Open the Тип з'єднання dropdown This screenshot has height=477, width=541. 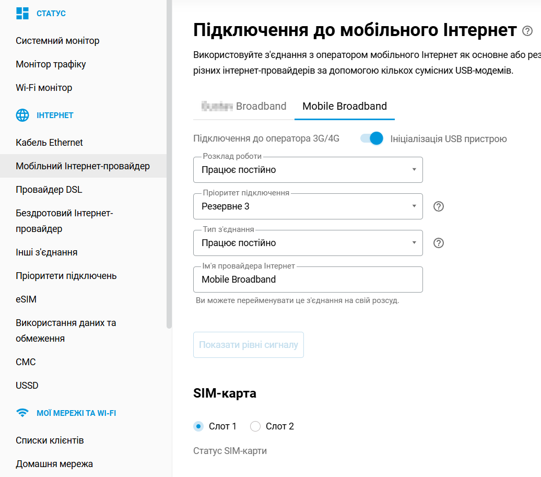[x=308, y=243]
